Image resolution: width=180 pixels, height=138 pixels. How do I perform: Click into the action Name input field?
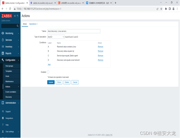click(x=74, y=31)
